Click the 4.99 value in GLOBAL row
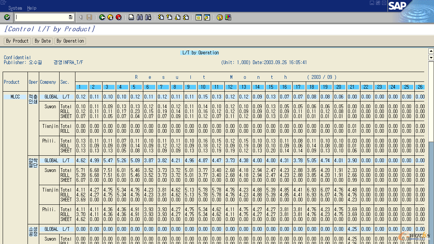The height and width of the screenshot is (244, 434). click(94, 160)
